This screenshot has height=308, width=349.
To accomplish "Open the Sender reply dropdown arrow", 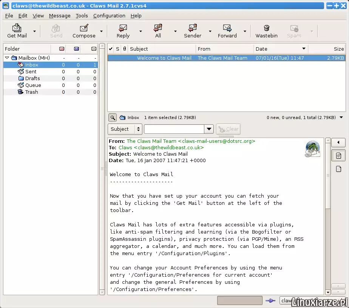I will 210,31.
